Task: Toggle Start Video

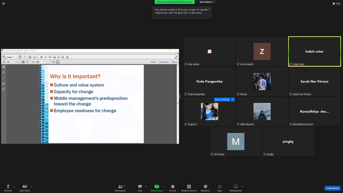Action: coord(25,188)
